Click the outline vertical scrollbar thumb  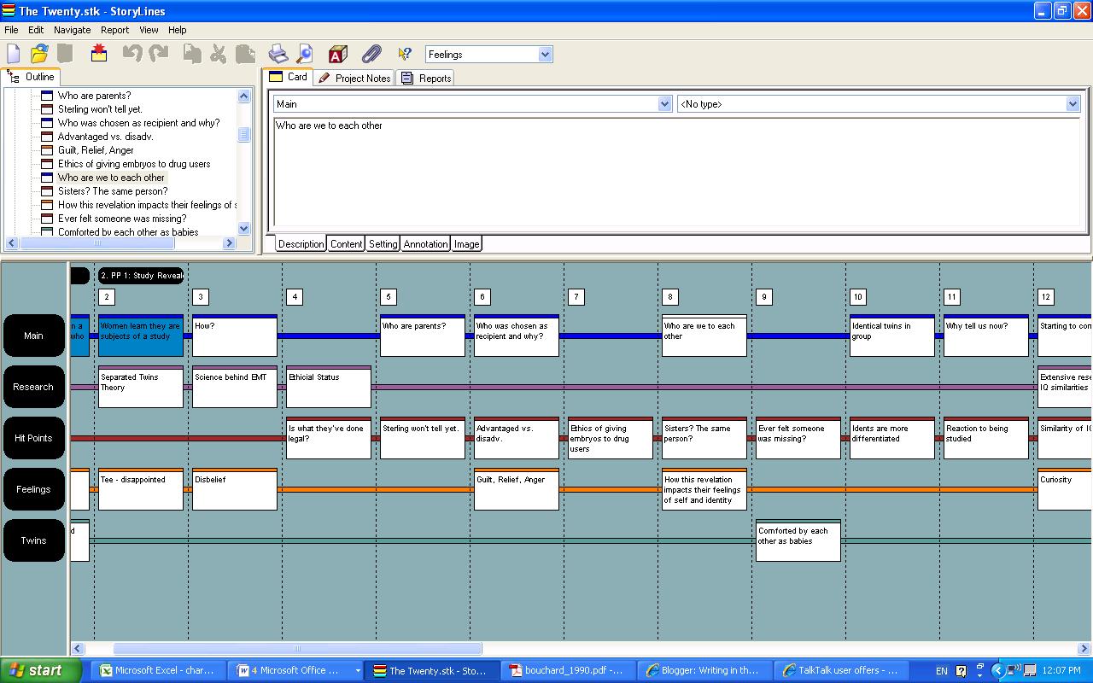[243, 135]
